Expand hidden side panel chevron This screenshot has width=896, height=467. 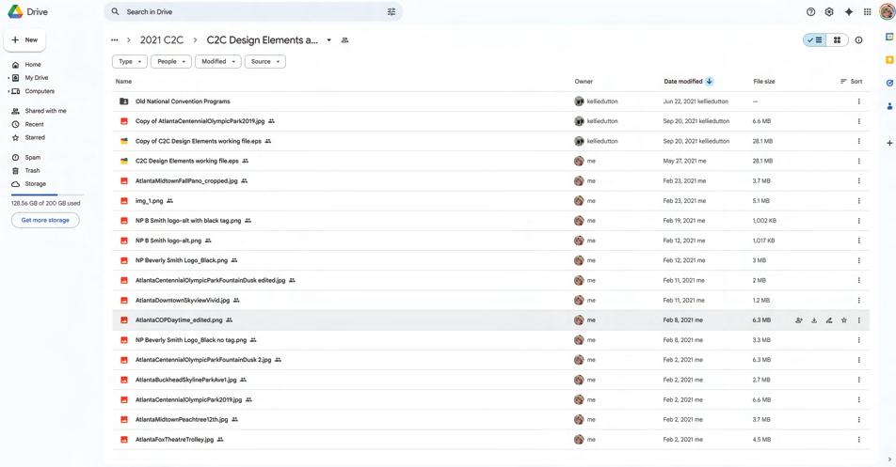[889, 459]
